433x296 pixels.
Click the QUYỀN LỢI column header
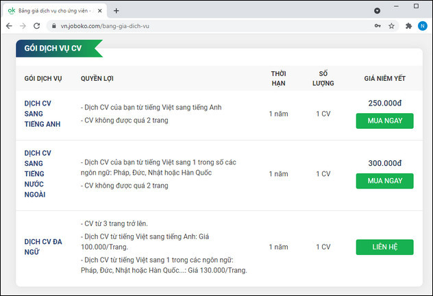pyautogui.click(x=97, y=78)
